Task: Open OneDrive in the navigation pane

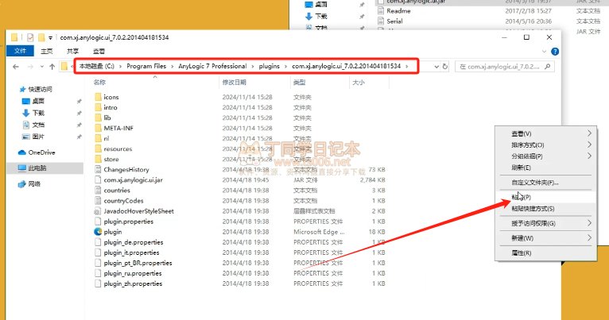Action: click(41, 152)
